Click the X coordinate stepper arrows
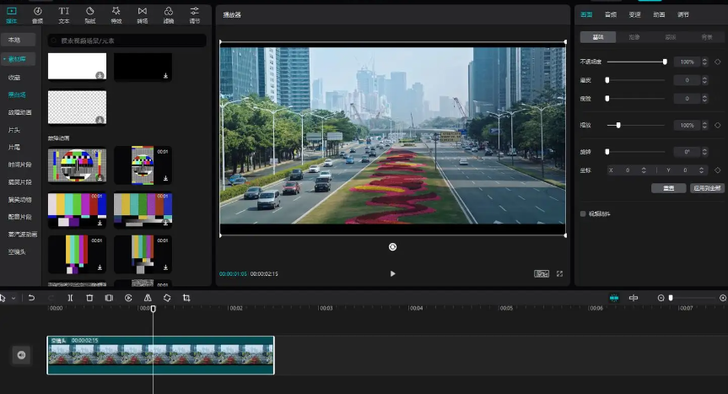The width and height of the screenshot is (728, 394). pyautogui.click(x=644, y=170)
